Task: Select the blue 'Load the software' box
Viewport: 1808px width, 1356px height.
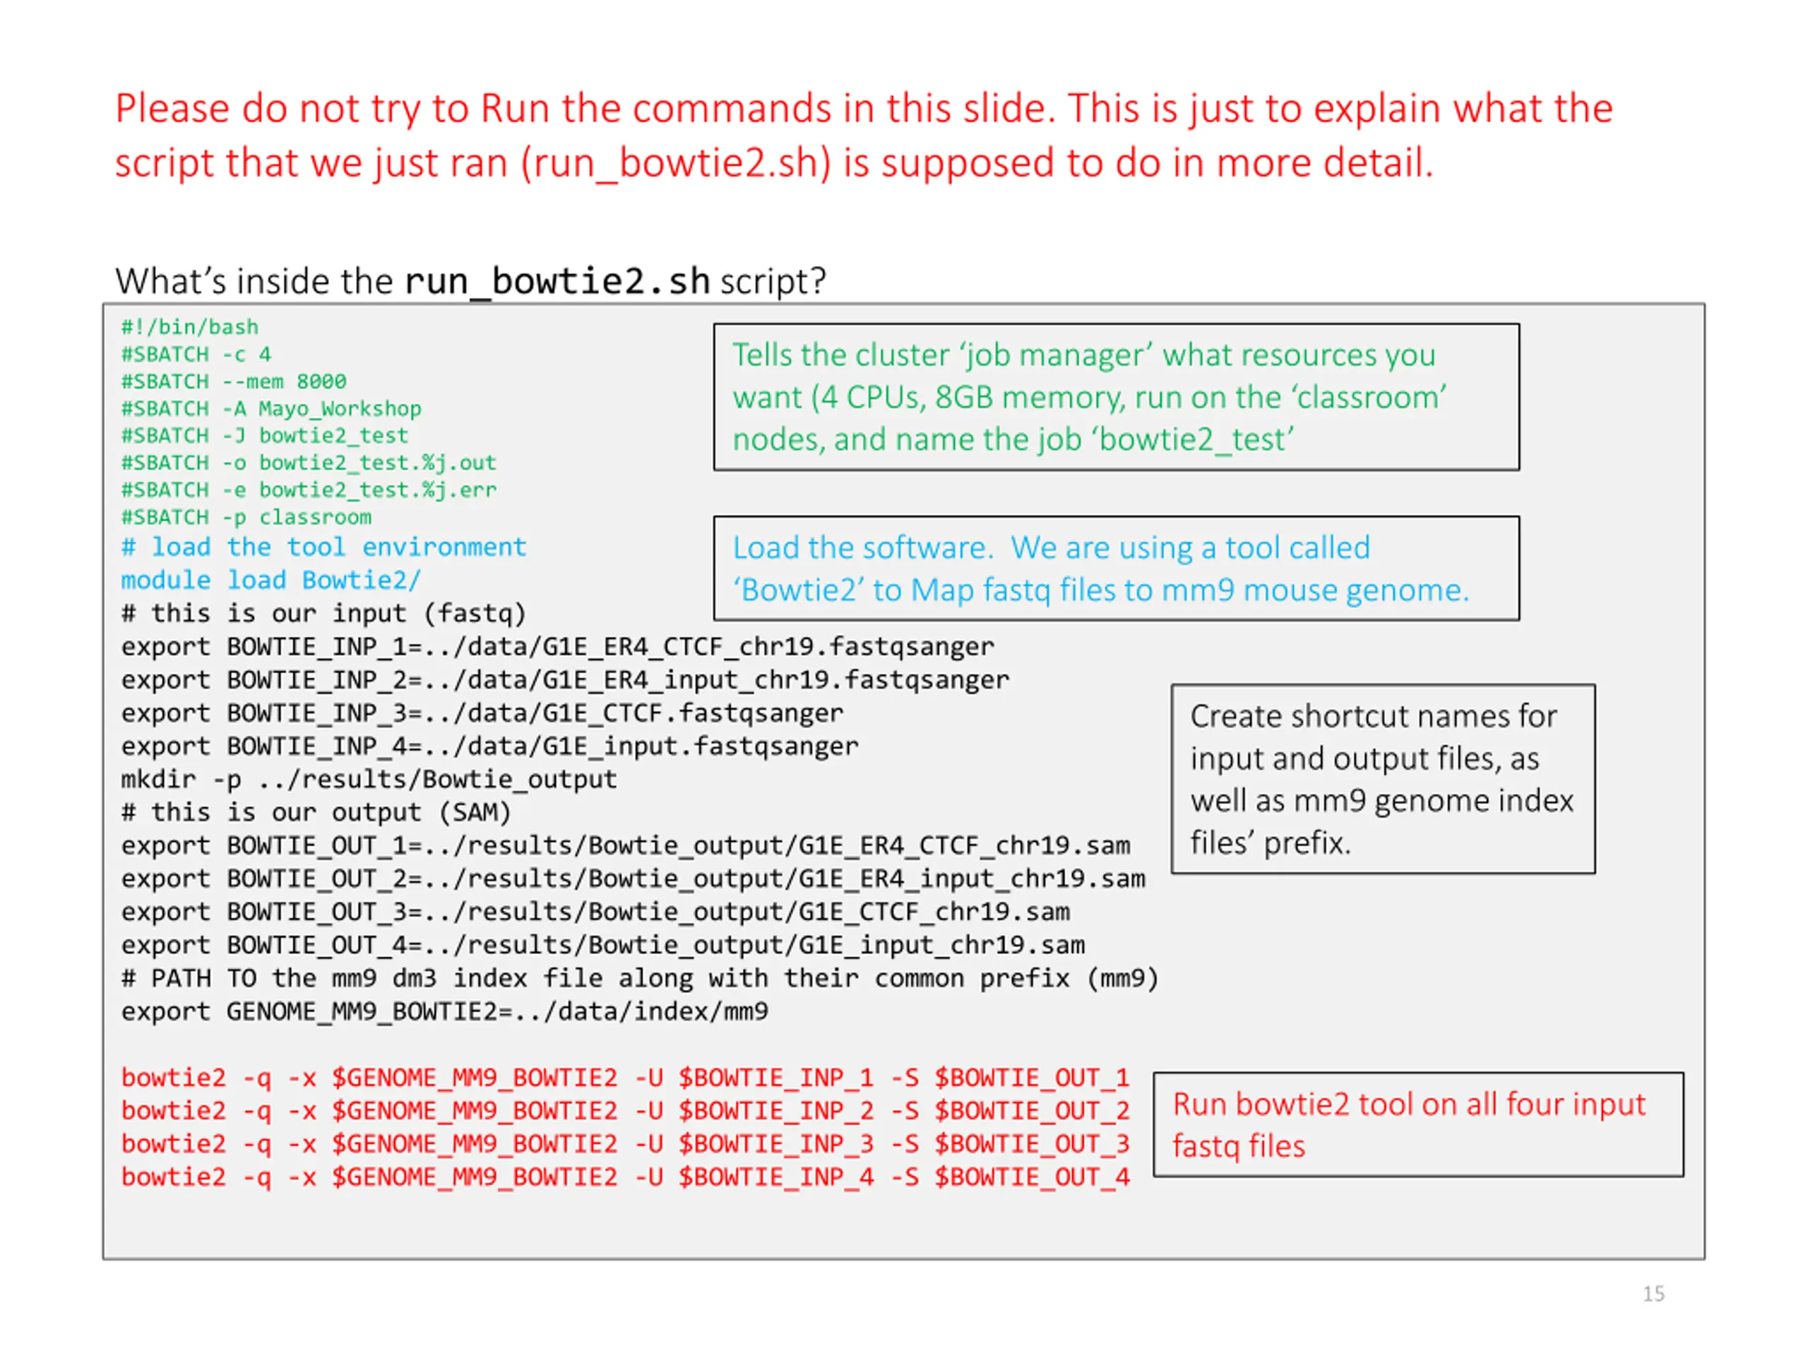Action: (x=1116, y=569)
